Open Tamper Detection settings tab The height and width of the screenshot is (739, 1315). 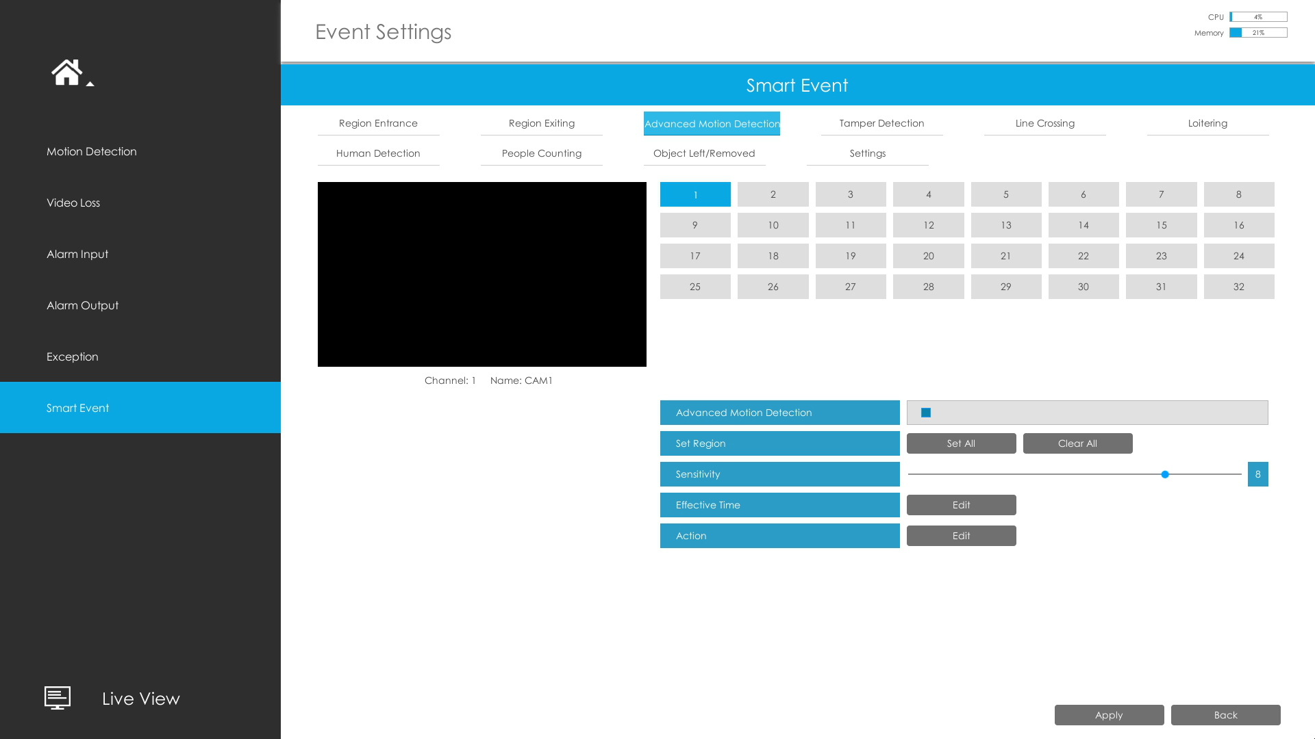881,122
